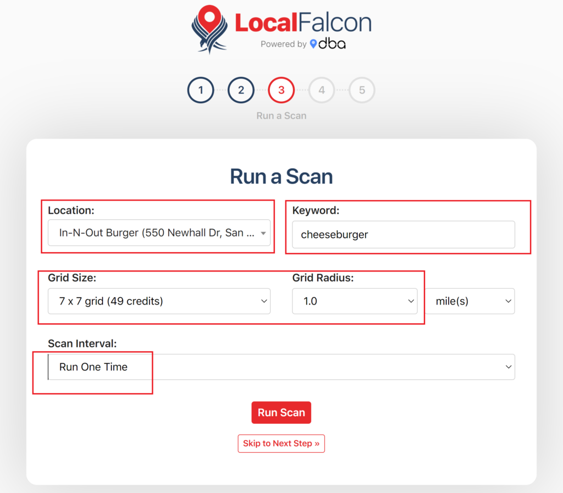The image size is (563, 493).
Task: Click the Skip to Next Step link
Action: point(281,444)
